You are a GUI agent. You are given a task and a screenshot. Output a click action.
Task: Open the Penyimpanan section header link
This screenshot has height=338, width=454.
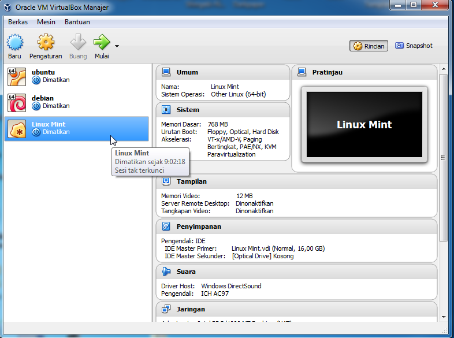pyautogui.click(x=199, y=227)
